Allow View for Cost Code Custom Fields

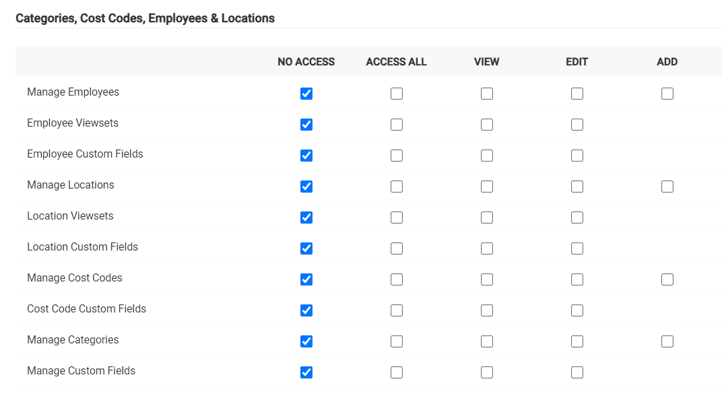click(x=487, y=310)
